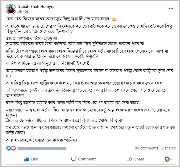The height and width of the screenshot is (167, 180).
Task: Click the Comment button label
Action: [87, 159]
